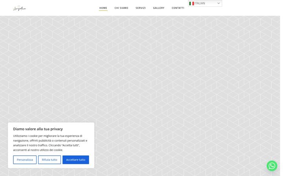Click the 'Diamo valore alla tua privacy' heading
283x176 pixels.
38,129
